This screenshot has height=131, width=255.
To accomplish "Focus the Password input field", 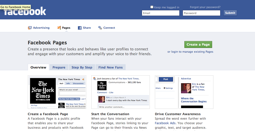I will 201,13.
